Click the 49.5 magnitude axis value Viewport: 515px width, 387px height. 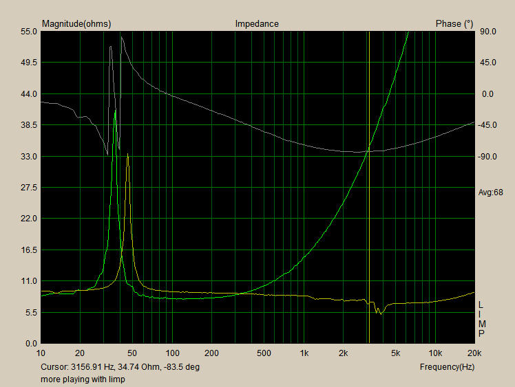coord(29,63)
